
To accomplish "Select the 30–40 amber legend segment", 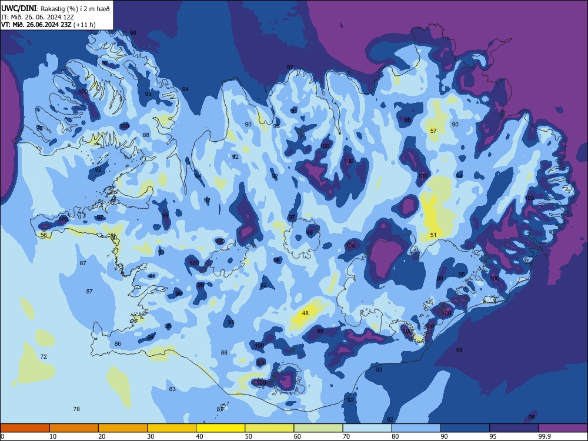I will tap(172, 428).
